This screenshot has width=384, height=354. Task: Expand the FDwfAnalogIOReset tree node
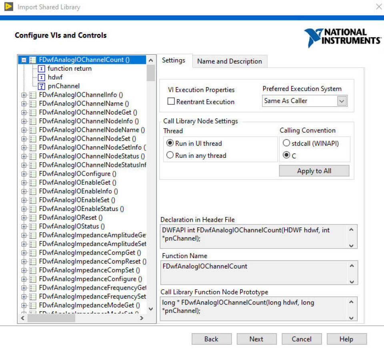pos(24,218)
